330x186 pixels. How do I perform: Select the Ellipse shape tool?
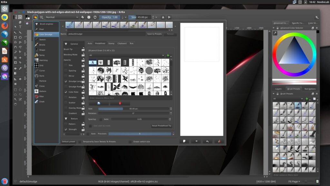(20, 37)
